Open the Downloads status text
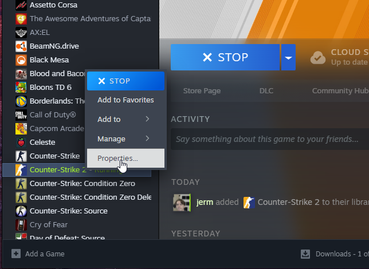The height and width of the screenshot is (269, 369). (x=342, y=254)
